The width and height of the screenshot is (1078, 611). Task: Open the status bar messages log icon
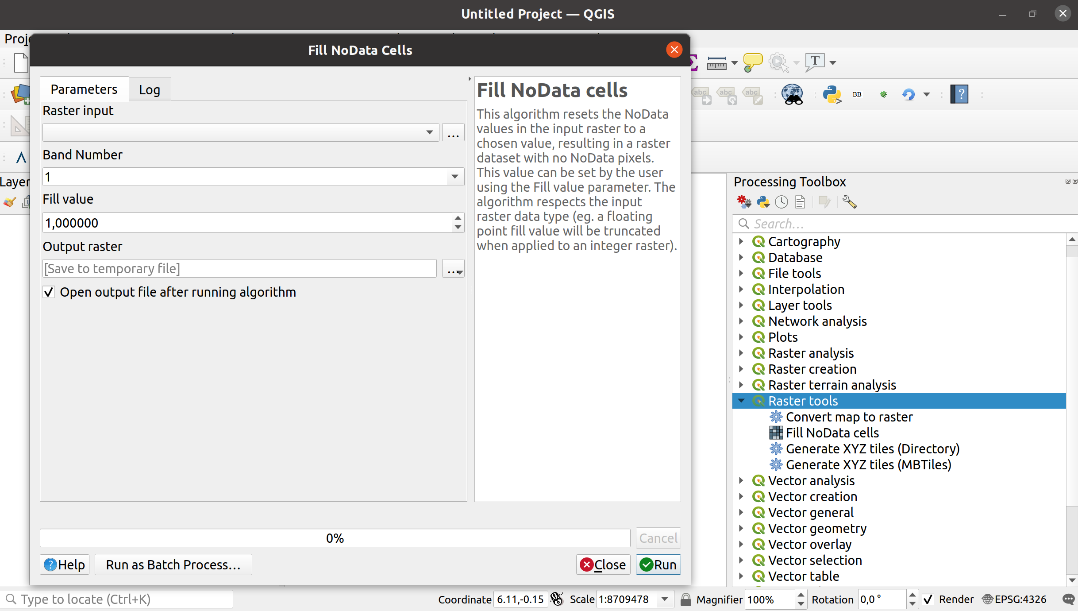[x=1068, y=599]
